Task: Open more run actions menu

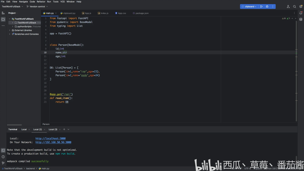Action: [x=273, y=7]
